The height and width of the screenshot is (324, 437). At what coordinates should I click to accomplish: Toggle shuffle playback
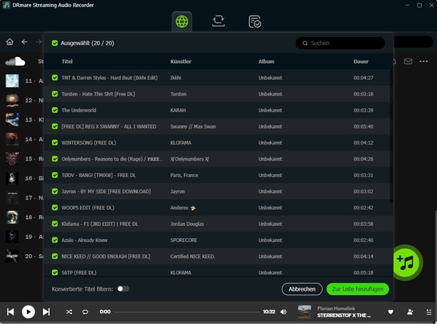[69, 312]
